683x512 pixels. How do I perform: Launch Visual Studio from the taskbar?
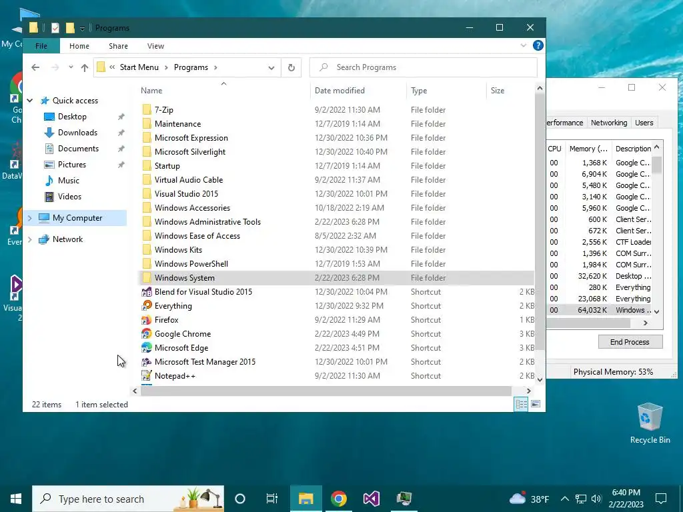372,499
